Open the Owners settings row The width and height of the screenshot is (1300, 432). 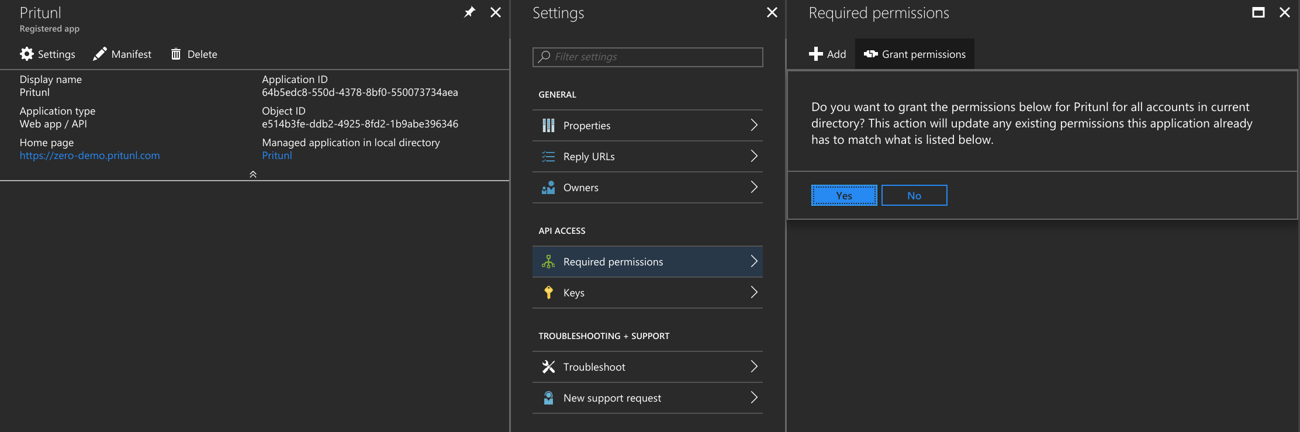[648, 187]
